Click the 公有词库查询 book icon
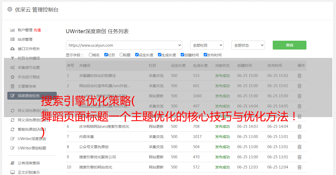This screenshot has width=336, height=175. point(12,163)
